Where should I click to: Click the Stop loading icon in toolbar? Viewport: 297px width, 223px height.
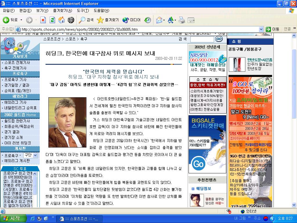pos(43,20)
